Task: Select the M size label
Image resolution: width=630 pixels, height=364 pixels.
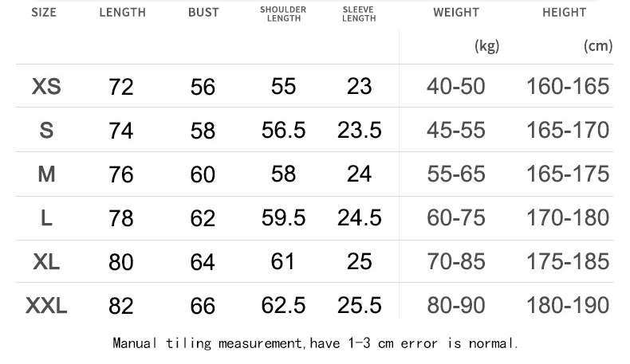Action: pyautogui.click(x=46, y=174)
